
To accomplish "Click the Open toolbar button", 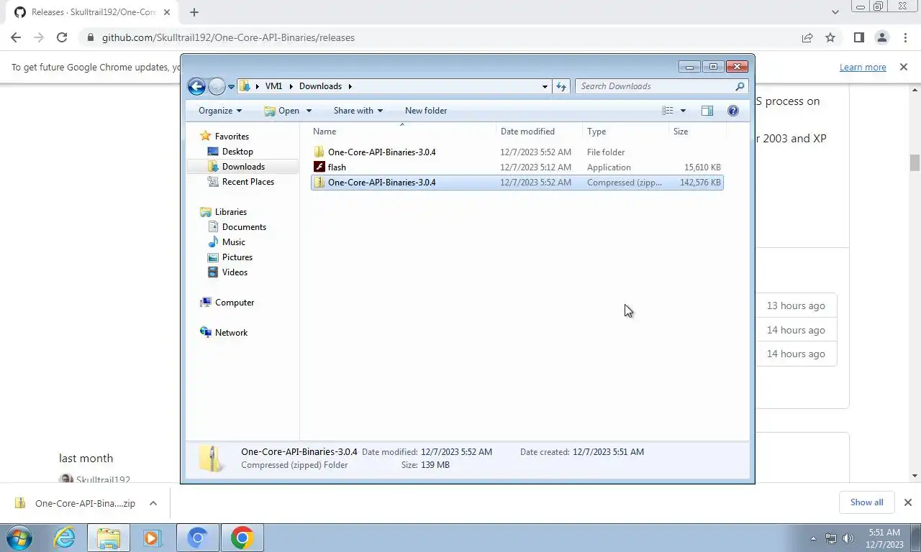I will [x=281, y=111].
